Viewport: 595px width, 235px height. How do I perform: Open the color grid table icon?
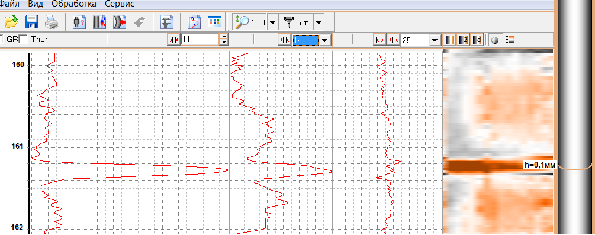(214, 22)
